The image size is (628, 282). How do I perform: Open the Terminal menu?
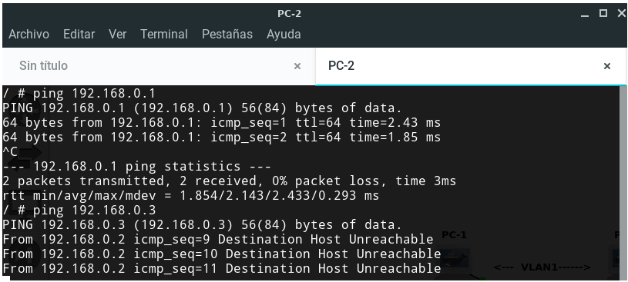pyautogui.click(x=164, y=35)
